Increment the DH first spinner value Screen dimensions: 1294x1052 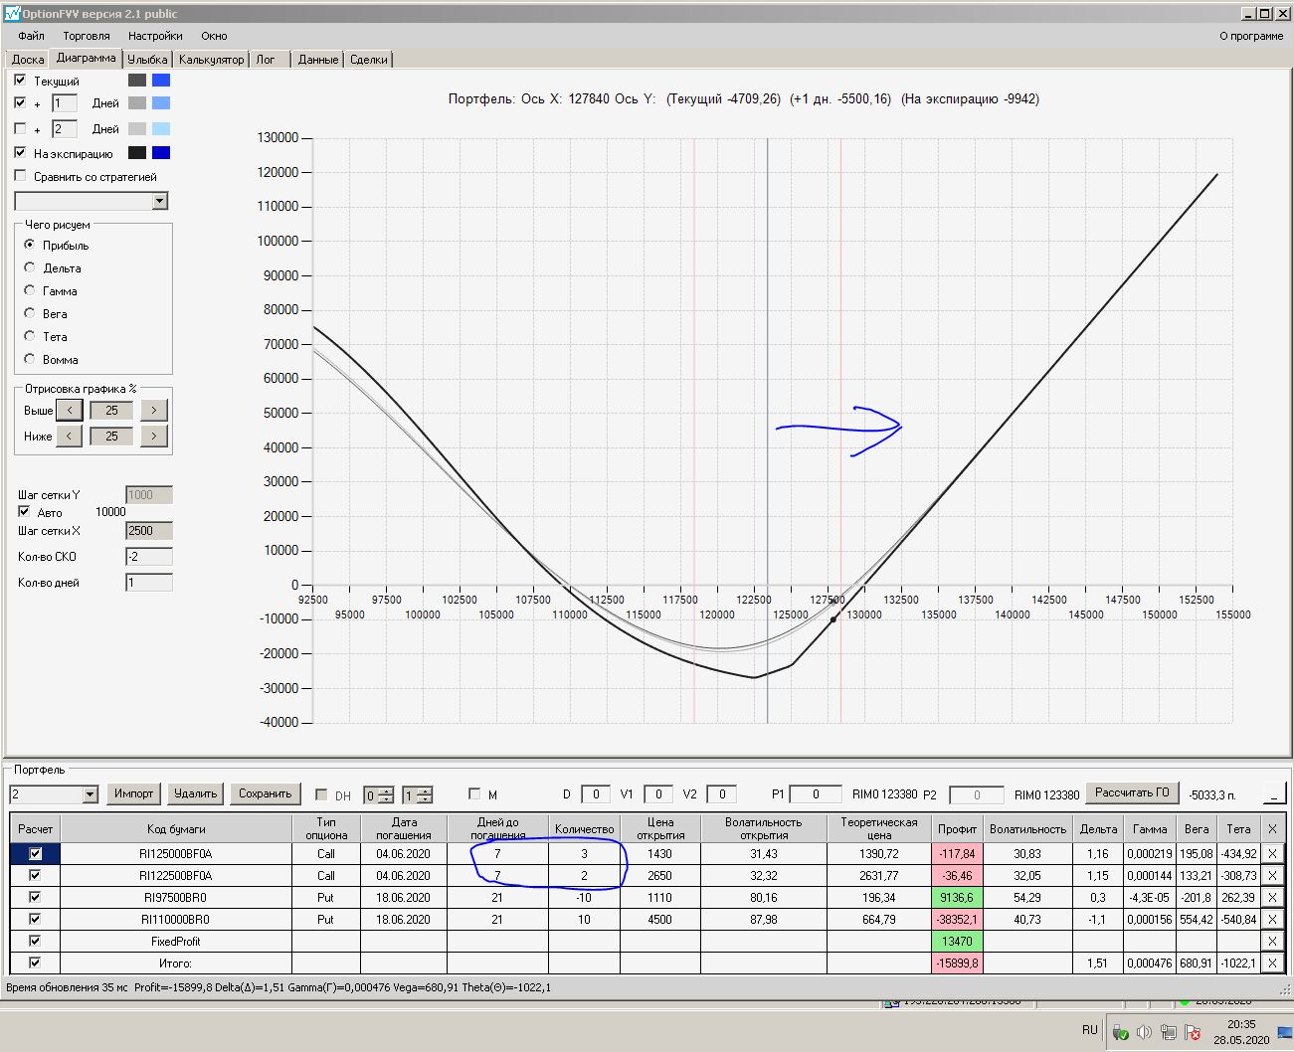pos(386,790)
